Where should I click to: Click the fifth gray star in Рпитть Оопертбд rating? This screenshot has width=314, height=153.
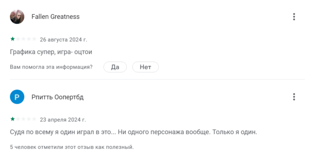pos(34,119)
